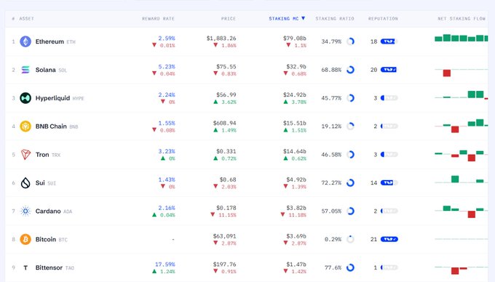
Task: Sort table by Asset header
Action: tap(26, 19)
